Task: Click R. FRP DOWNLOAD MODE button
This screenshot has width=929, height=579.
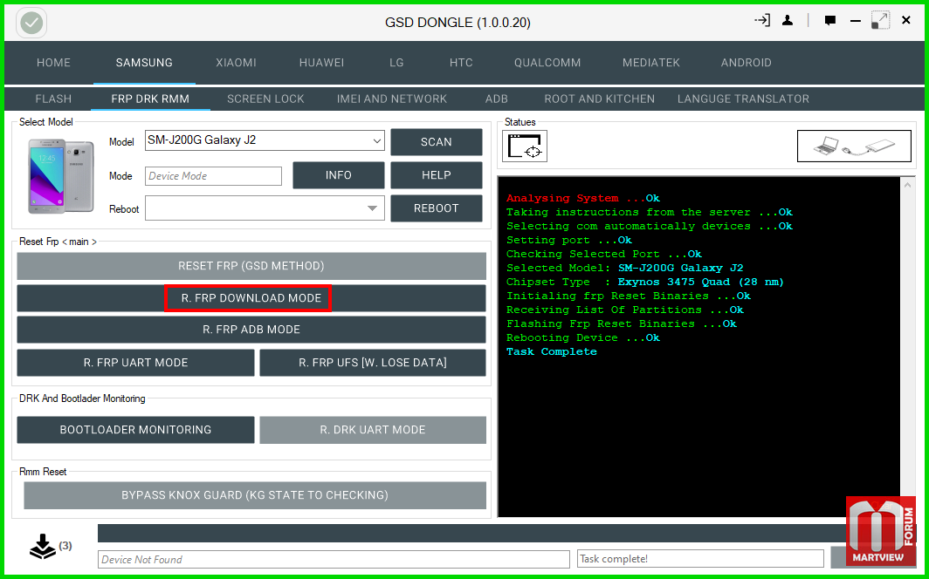Action: tap(251, 298)
